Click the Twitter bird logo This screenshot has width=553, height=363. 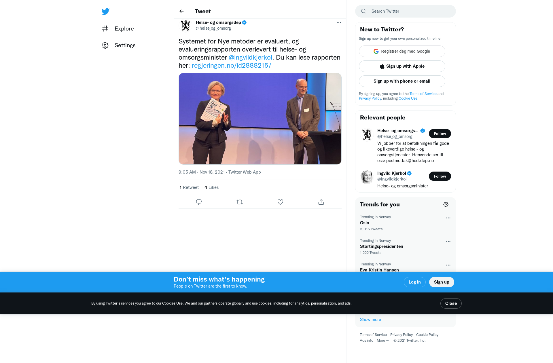tap(105, 12)
